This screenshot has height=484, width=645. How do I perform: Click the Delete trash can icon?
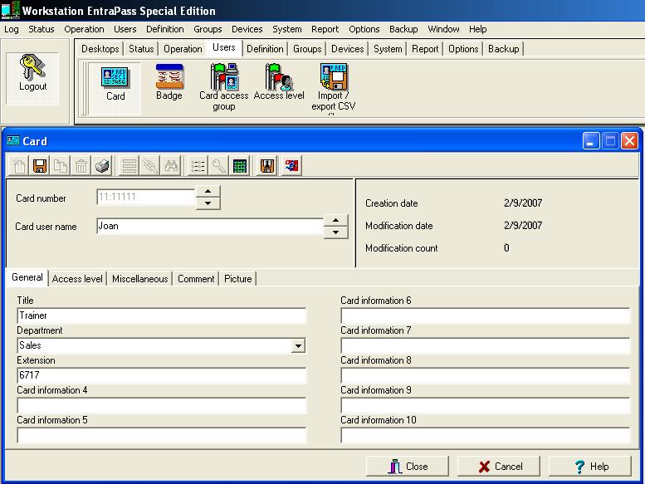point(81,166)
